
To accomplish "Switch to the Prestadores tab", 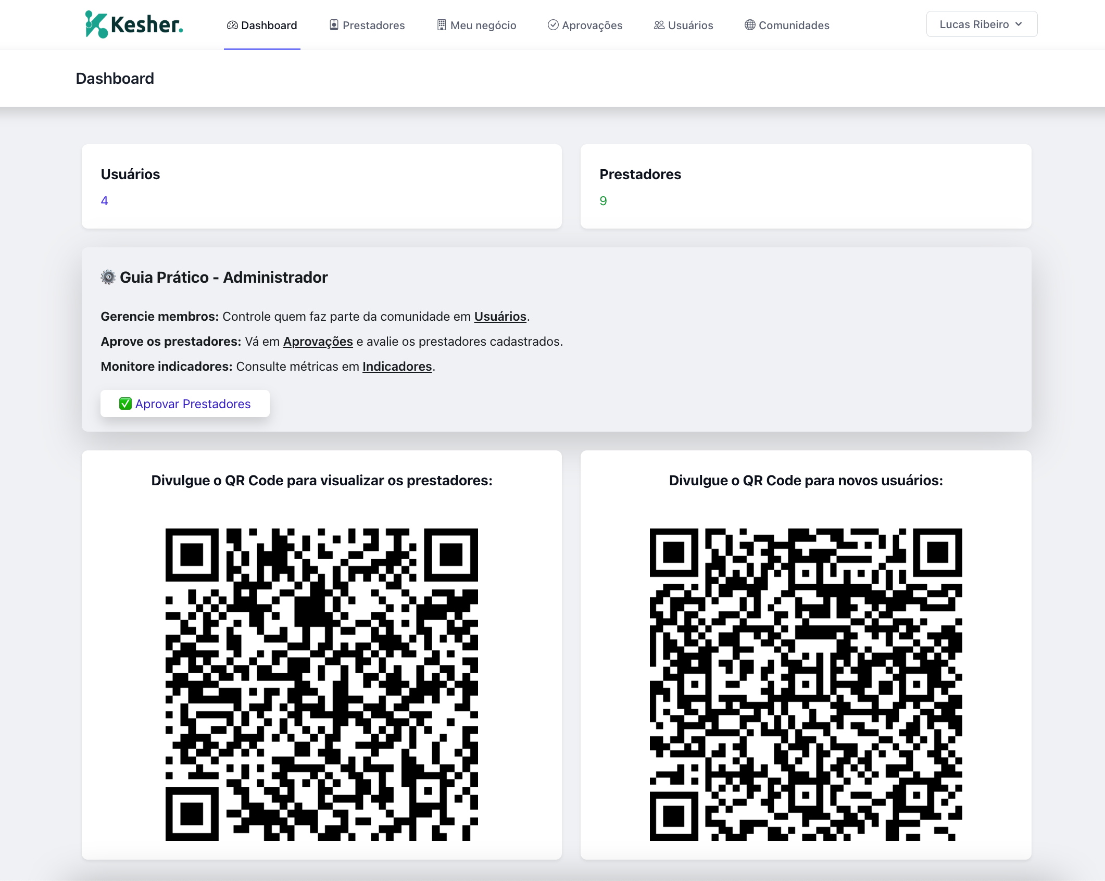I will pyautogui.click(x=373, y=25).
